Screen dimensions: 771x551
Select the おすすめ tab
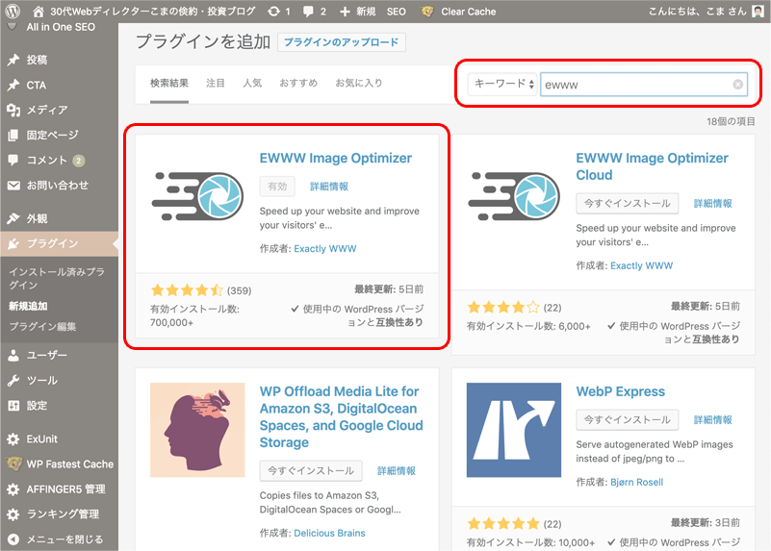pyautogui.click(x=298, y=83)
